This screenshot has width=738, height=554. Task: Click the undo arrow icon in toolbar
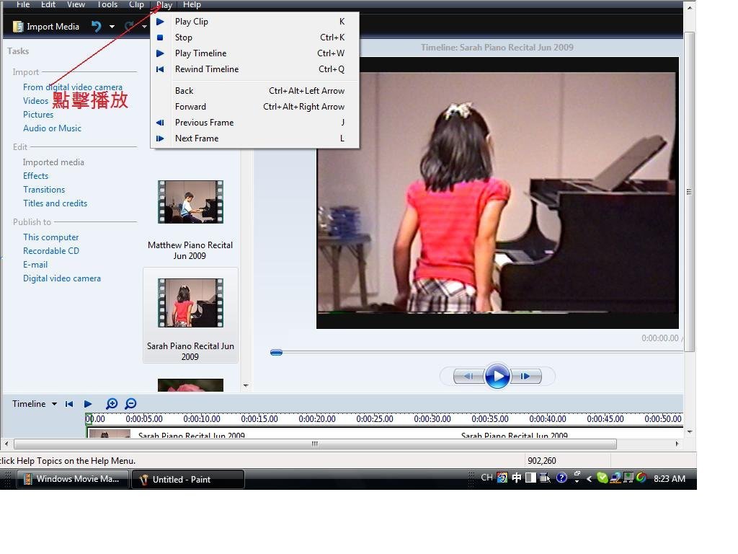[96, 27]
